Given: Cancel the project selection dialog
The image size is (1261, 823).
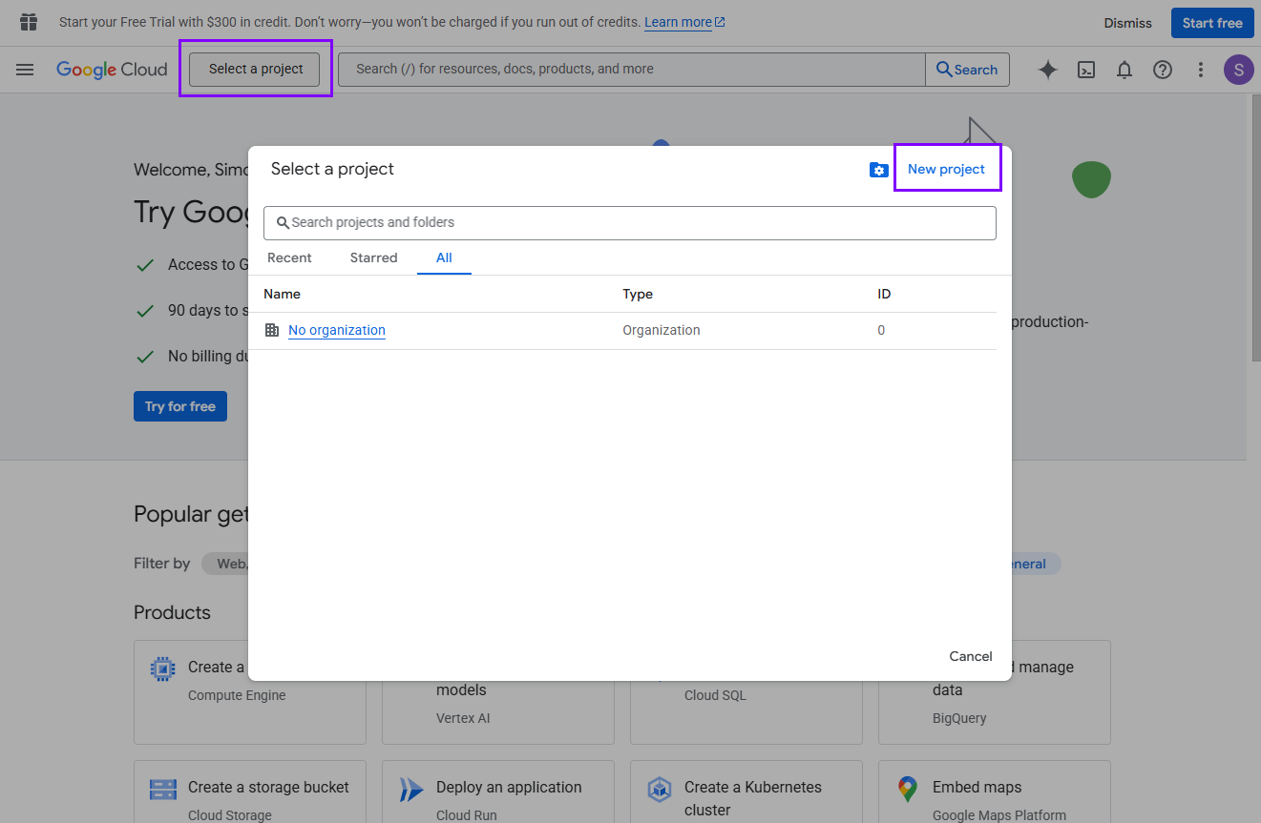Looking at the screenshot, I should pos(970,656).
